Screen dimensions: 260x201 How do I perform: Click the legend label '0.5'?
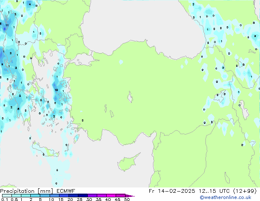click(14, 199)
